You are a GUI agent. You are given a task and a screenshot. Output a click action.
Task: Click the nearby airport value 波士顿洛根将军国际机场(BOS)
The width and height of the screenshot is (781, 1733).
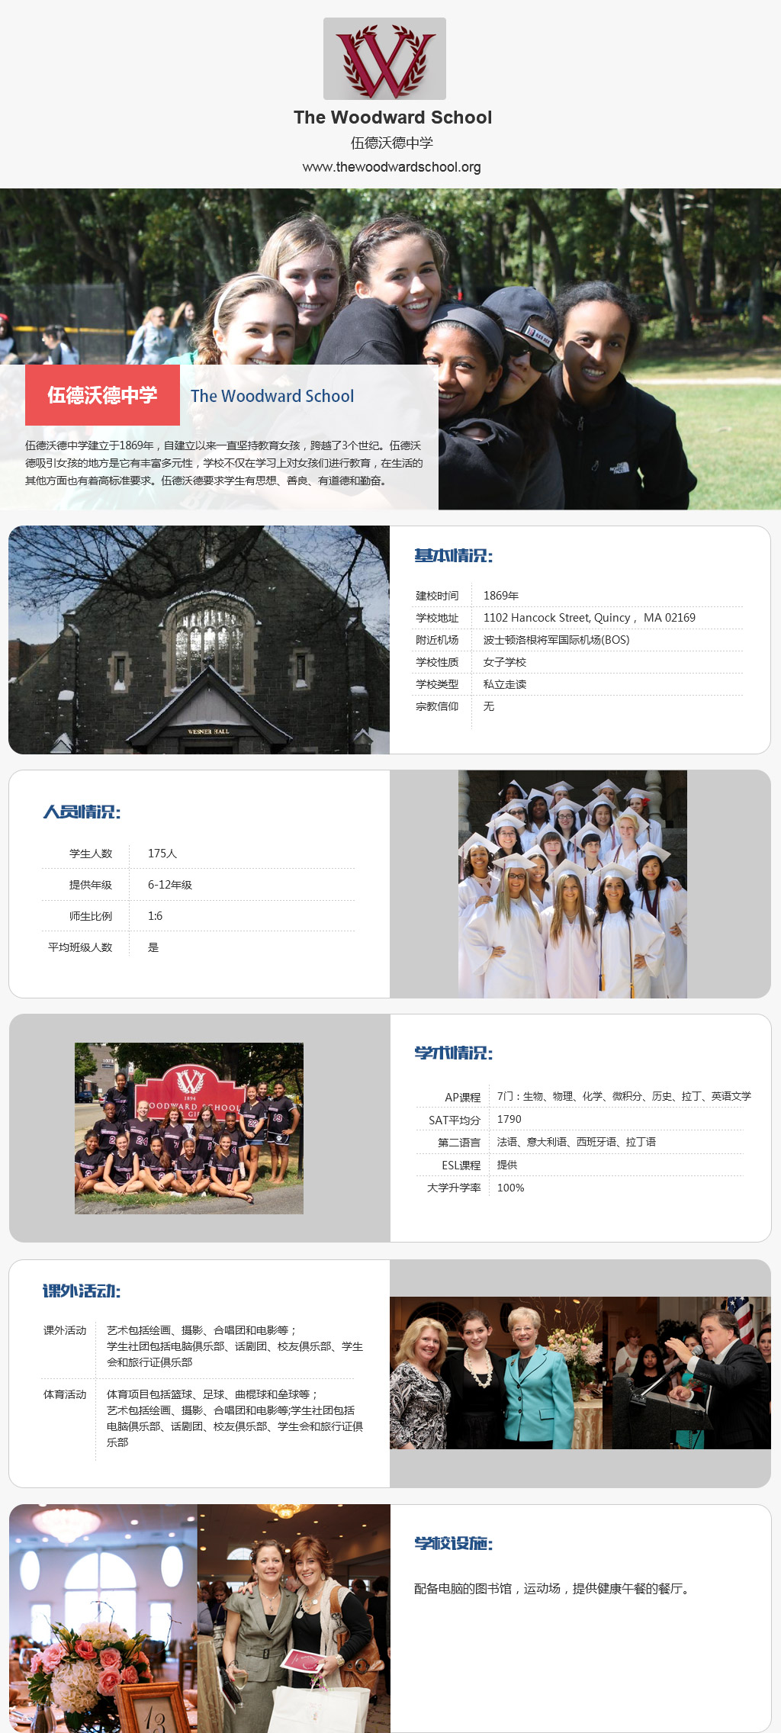pyautogui.click(x=557, y=640)
